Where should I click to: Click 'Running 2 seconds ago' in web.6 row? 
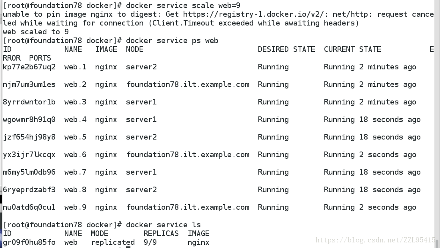tap(370, 155)
